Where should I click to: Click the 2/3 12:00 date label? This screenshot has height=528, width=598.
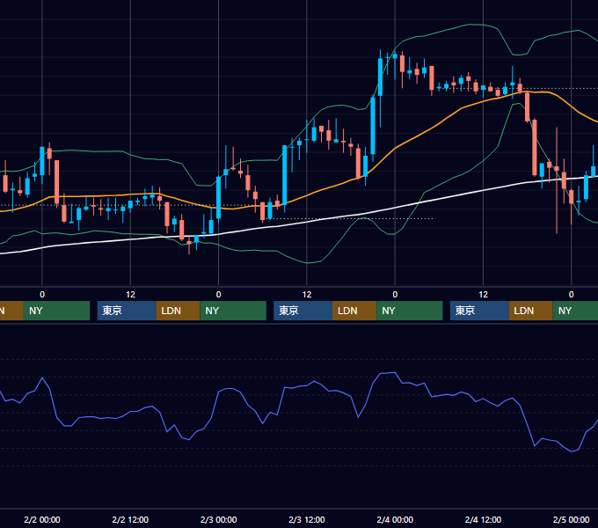point(307,519)
